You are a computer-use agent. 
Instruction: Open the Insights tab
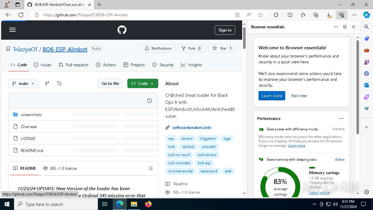[191, 65]
